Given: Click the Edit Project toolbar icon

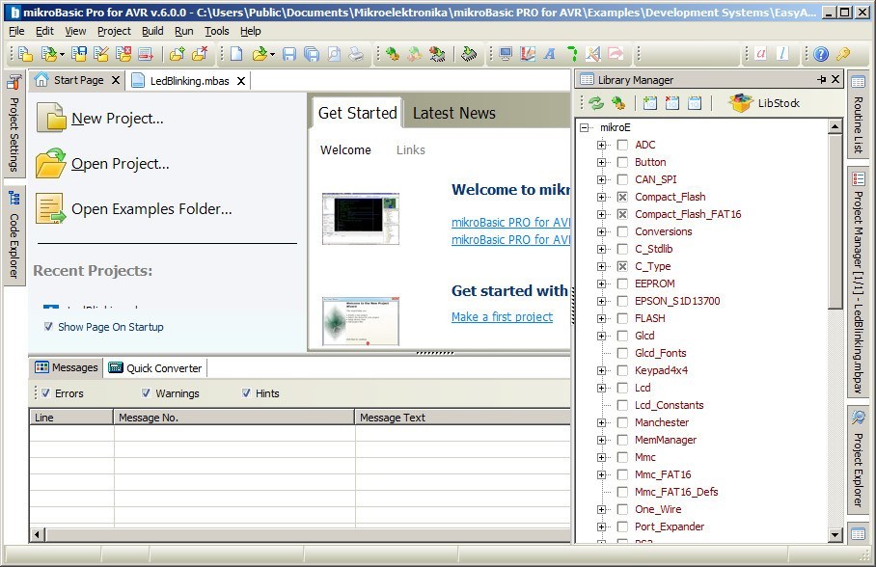Looking at the screenshot, I should click(101, 54).
